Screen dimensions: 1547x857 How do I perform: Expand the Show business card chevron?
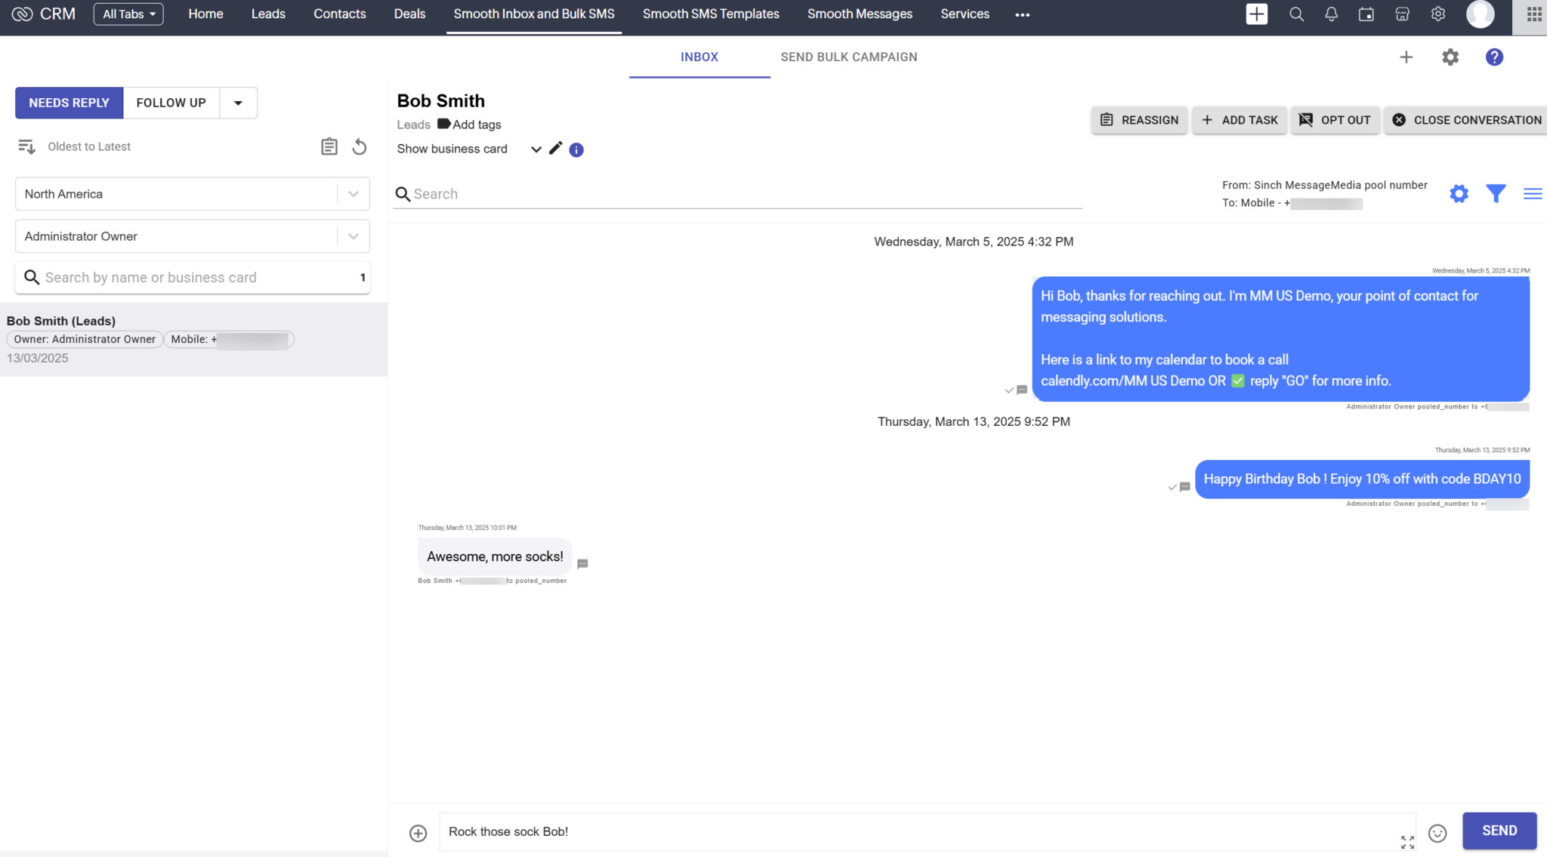(x=536, y=149)
